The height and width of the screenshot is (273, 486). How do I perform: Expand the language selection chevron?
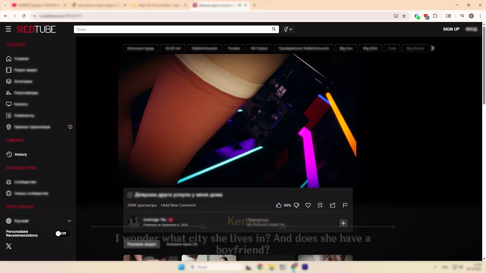point(69,221)
